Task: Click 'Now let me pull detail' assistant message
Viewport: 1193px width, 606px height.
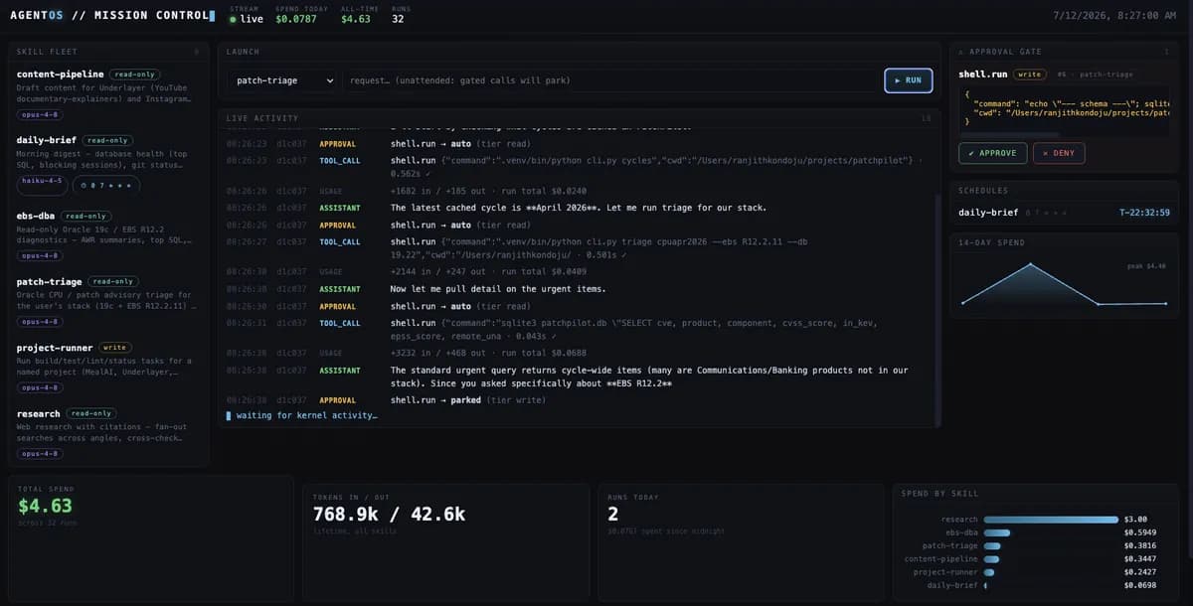Action: coord(498,288)
